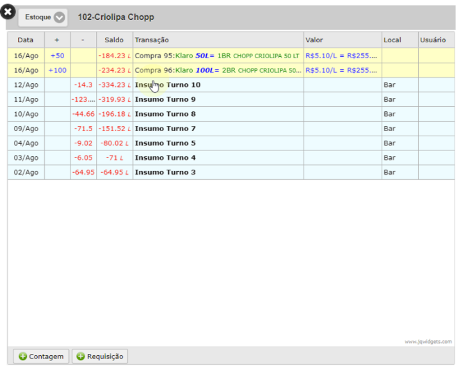Screen dimensions: 461x384
Task: Close the stock dialog with the X icon
Action: [x=8, y=12]
